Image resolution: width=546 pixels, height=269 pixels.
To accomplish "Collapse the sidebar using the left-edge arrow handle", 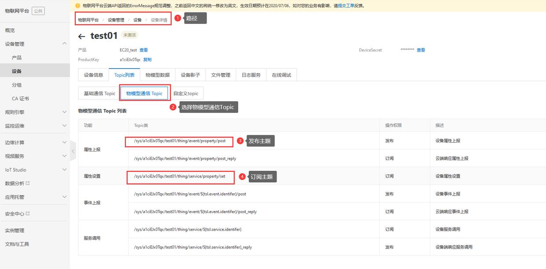I will 72,150.
